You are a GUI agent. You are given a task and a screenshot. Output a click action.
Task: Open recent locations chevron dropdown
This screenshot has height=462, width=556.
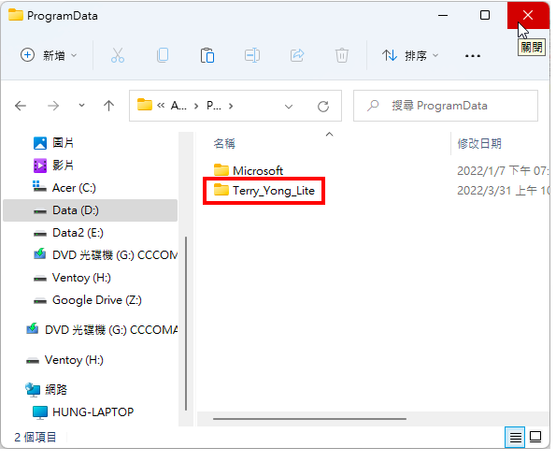[81, 106]
